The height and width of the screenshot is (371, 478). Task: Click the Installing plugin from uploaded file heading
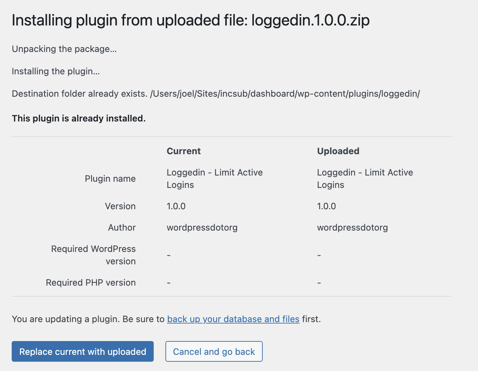191,20
